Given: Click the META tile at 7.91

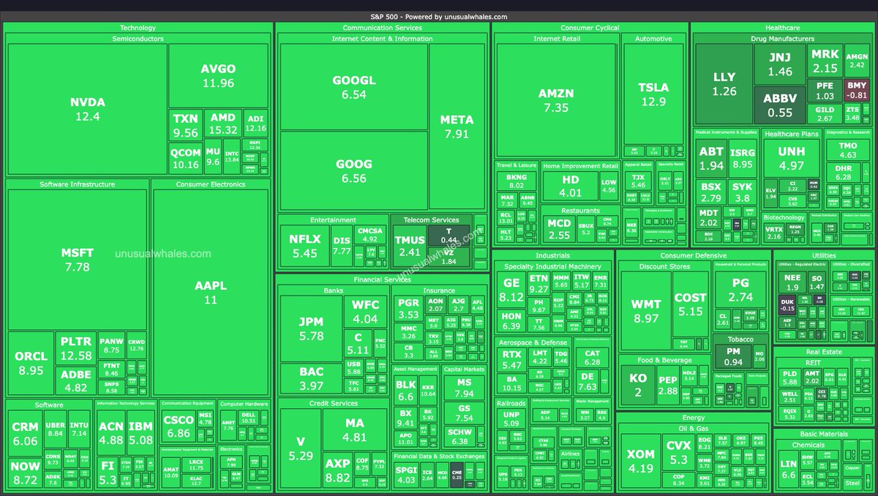Looking at the screenshot, I should (x=457, y=127).
